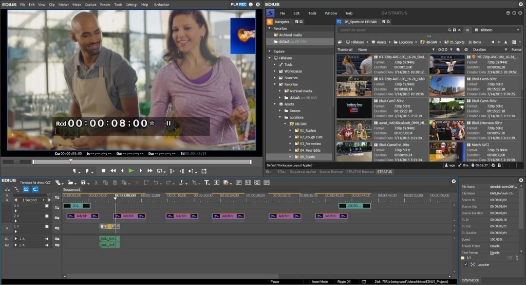This screenshot has height=285, width=526.
Task: Click the Set Out point icon
Action: click(x=87, y=171)
